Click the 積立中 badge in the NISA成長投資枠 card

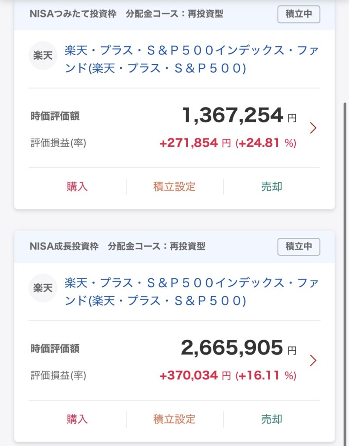(298, 247)
